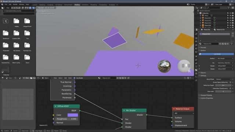Open the browse material dropdown in properties
The image size is (235, 132).
(x=201, y=44)
